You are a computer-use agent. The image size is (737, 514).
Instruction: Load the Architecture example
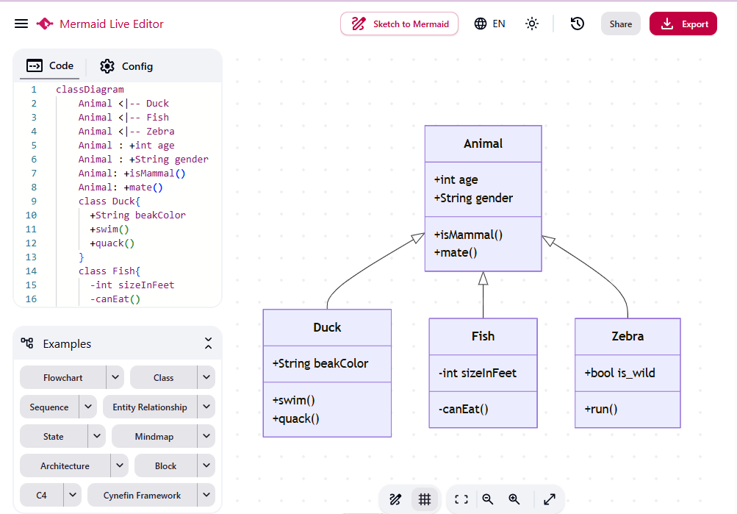pos(65,465)
